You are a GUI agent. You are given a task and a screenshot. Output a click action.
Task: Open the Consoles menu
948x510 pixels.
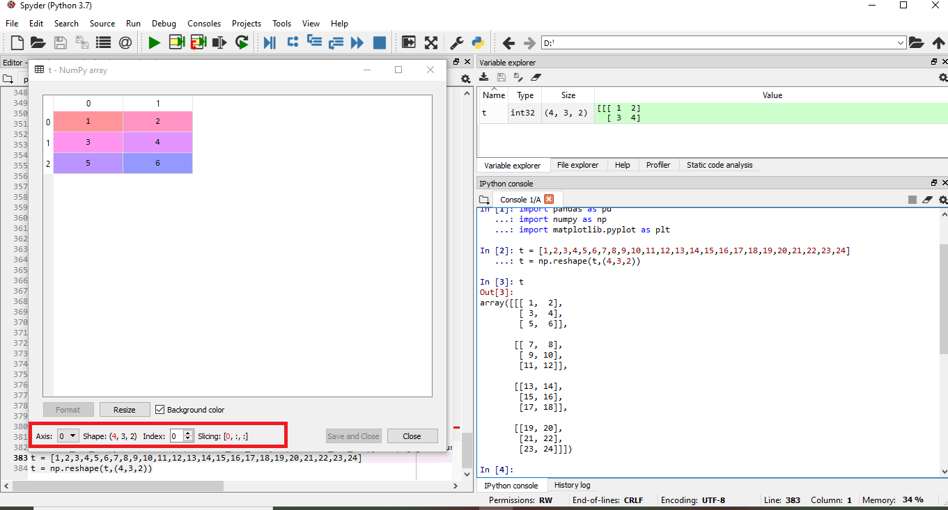pos(204,23)
